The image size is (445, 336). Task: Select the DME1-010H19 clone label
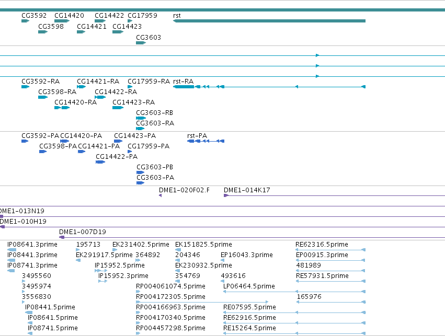tap(23, 222)
